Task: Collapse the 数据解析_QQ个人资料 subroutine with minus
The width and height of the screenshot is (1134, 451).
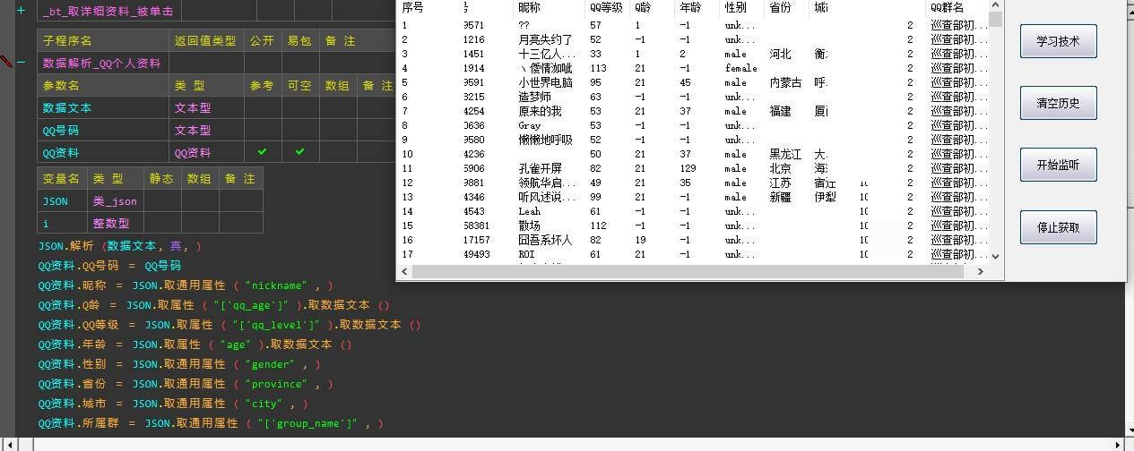Action: tap(21, 63)
